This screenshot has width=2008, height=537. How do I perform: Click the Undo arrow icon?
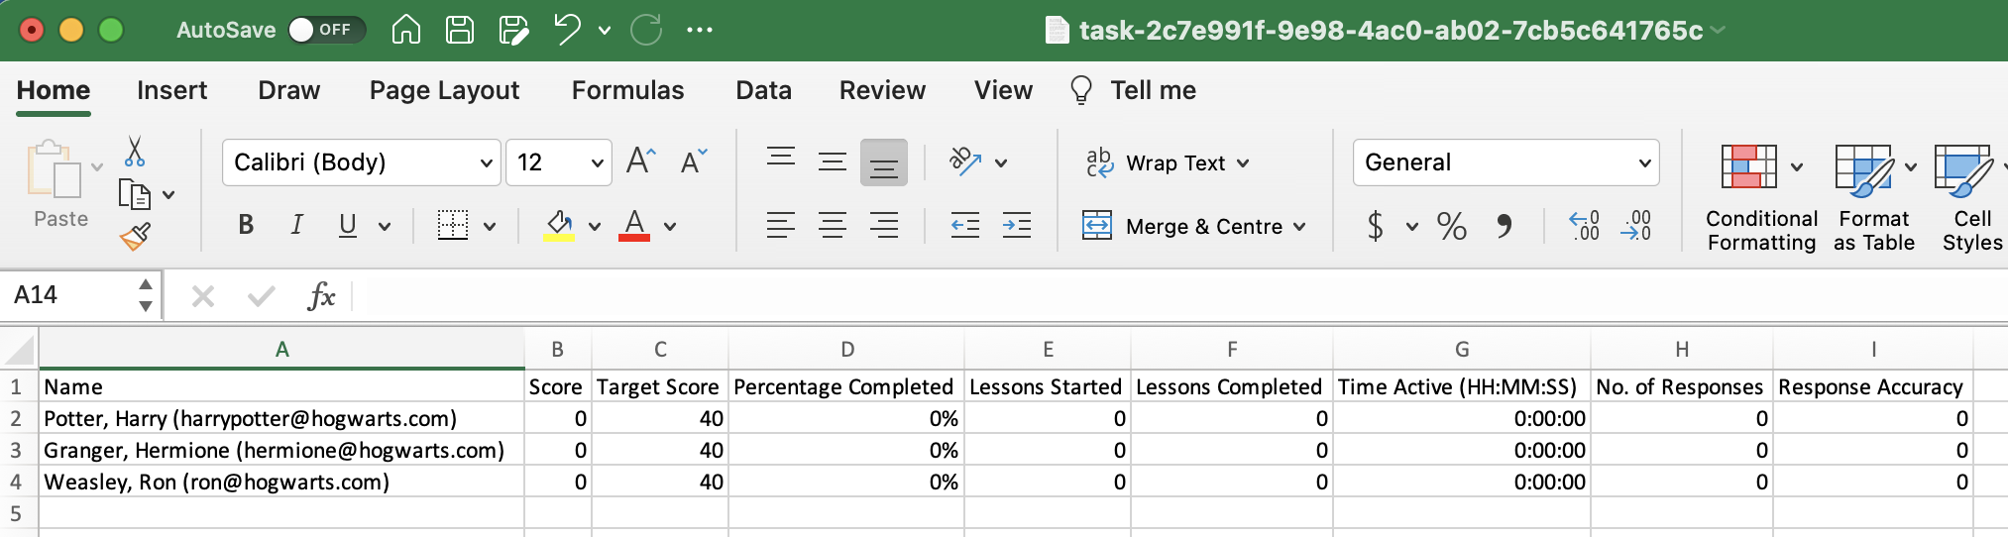(568, 29)
